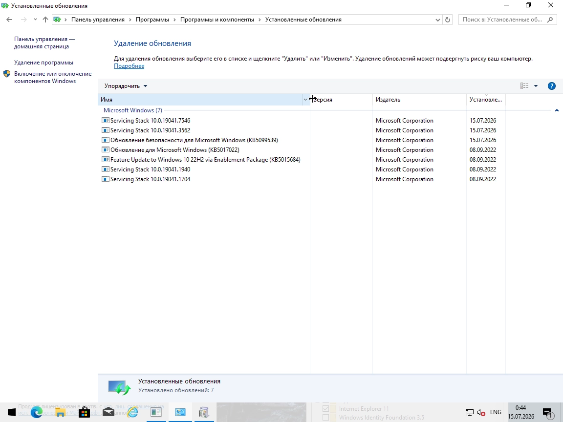Select update KB5099539 in the list
This screenshot has width=563, height=422.
click(x=194, y=140)
